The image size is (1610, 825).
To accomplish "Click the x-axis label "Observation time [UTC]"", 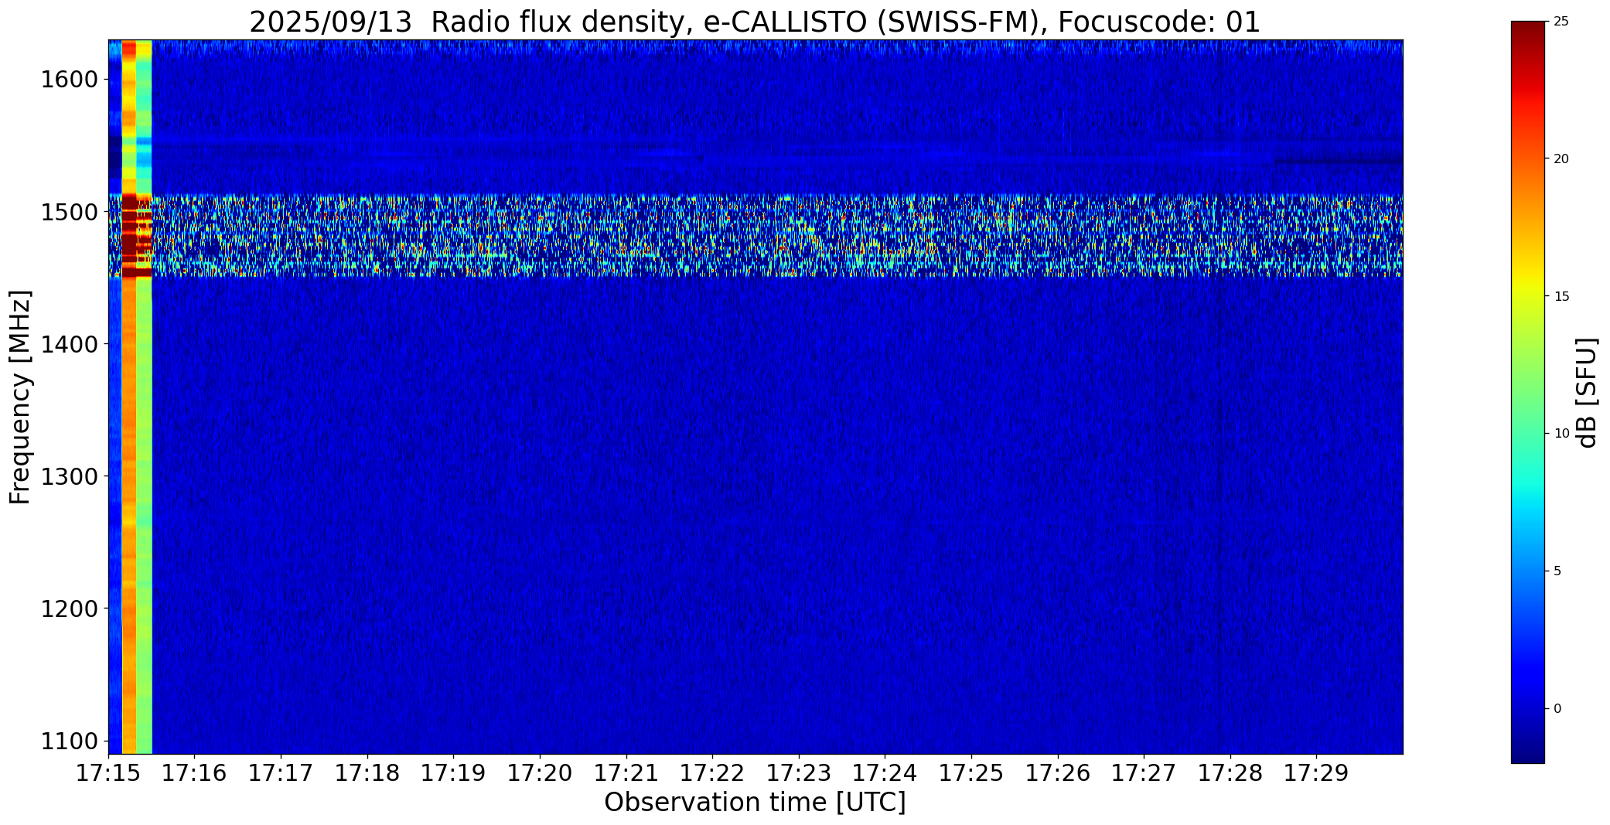I will 755,803.
